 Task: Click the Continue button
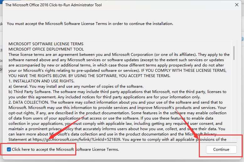(221, 150)
